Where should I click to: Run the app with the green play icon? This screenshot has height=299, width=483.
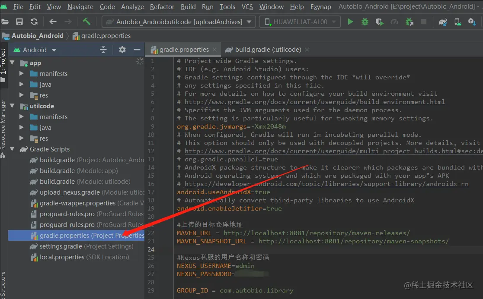click(x=350, y=22)
